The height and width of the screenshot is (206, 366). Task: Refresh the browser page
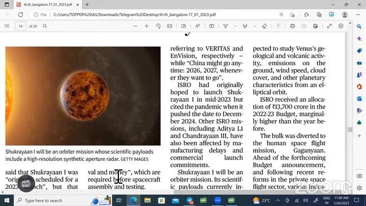coord(21,14)
